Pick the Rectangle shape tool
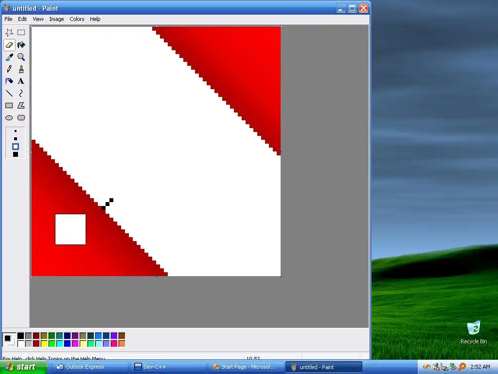498x374 pixels. point(9,105)
